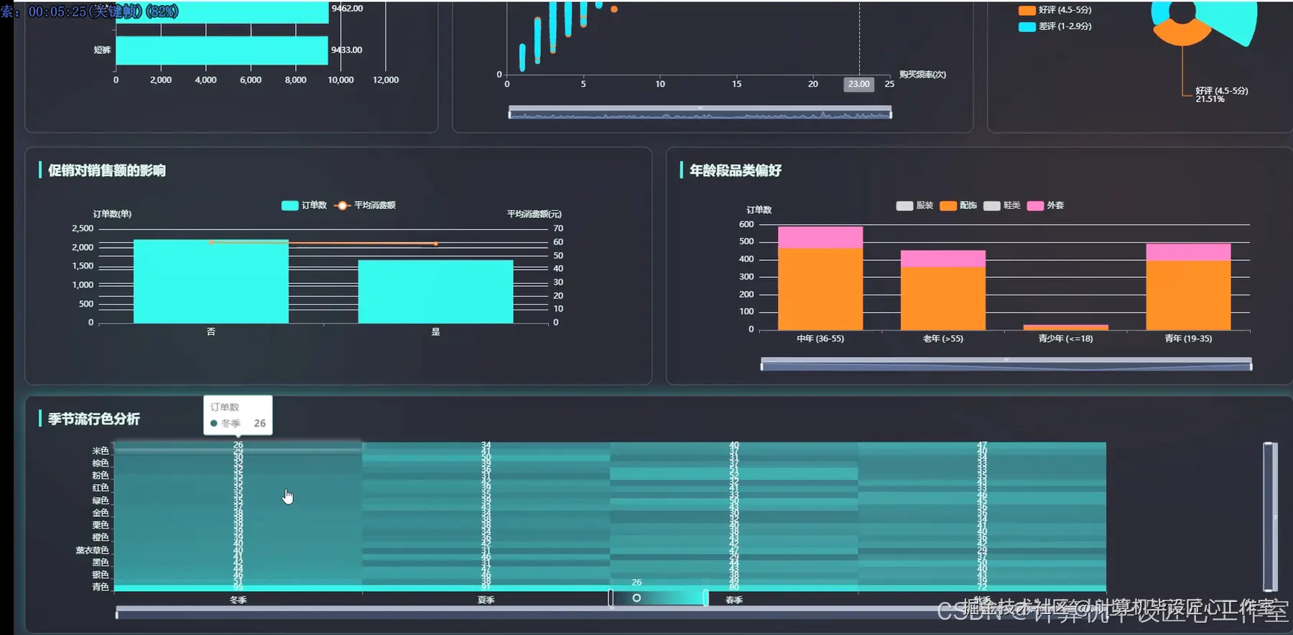This screenshot has width=1293, height=635.
Task: Click the 季节流行色分析 panel title
Action: [94, 419]
